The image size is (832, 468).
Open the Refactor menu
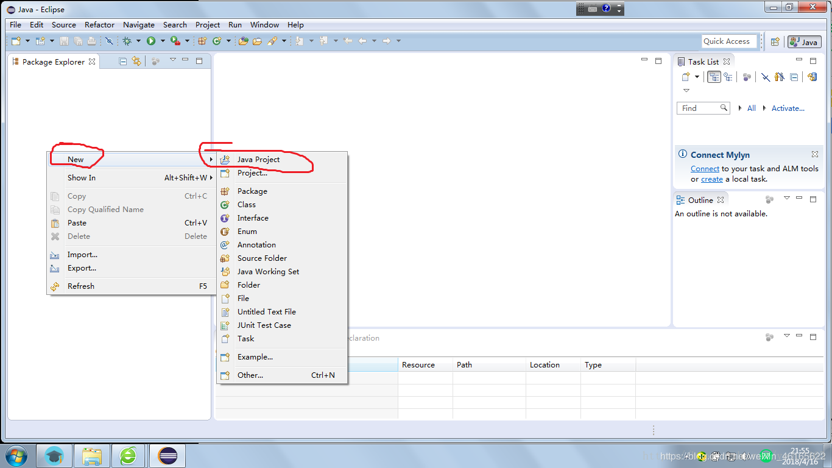coord(99,25)
